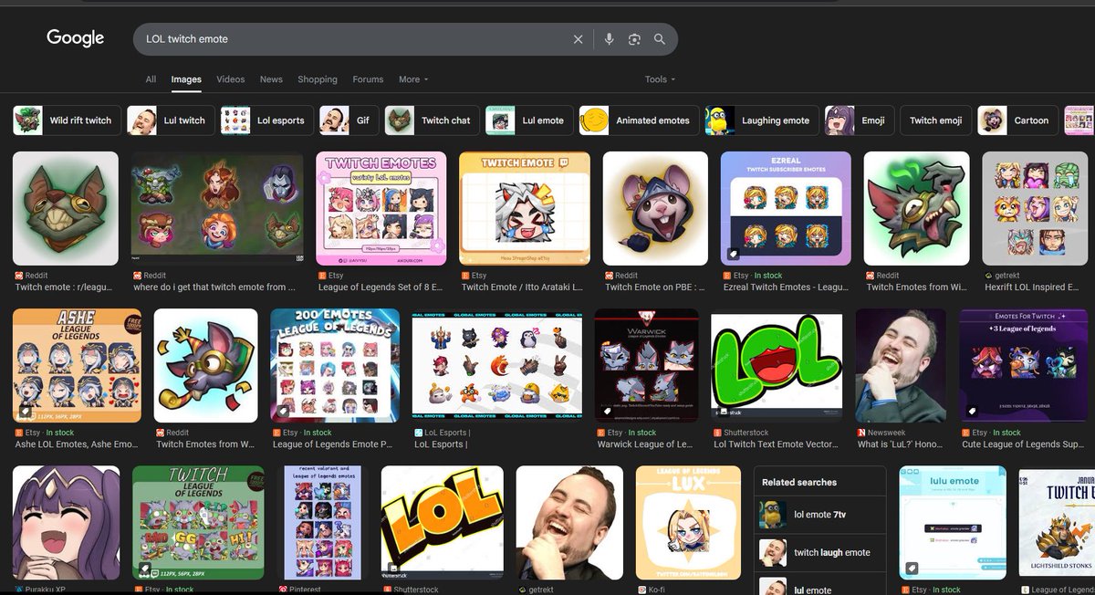This screenshot has height=595, width=1095.
Task: Switch to the All tab
Action: (151, 79)
